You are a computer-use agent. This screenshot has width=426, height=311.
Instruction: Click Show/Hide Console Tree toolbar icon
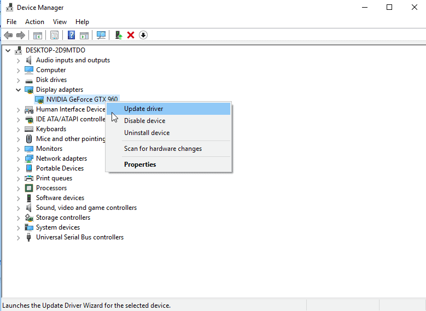(x=38, y=36)
